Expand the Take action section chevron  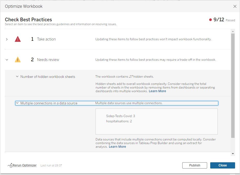coord(7,39)
